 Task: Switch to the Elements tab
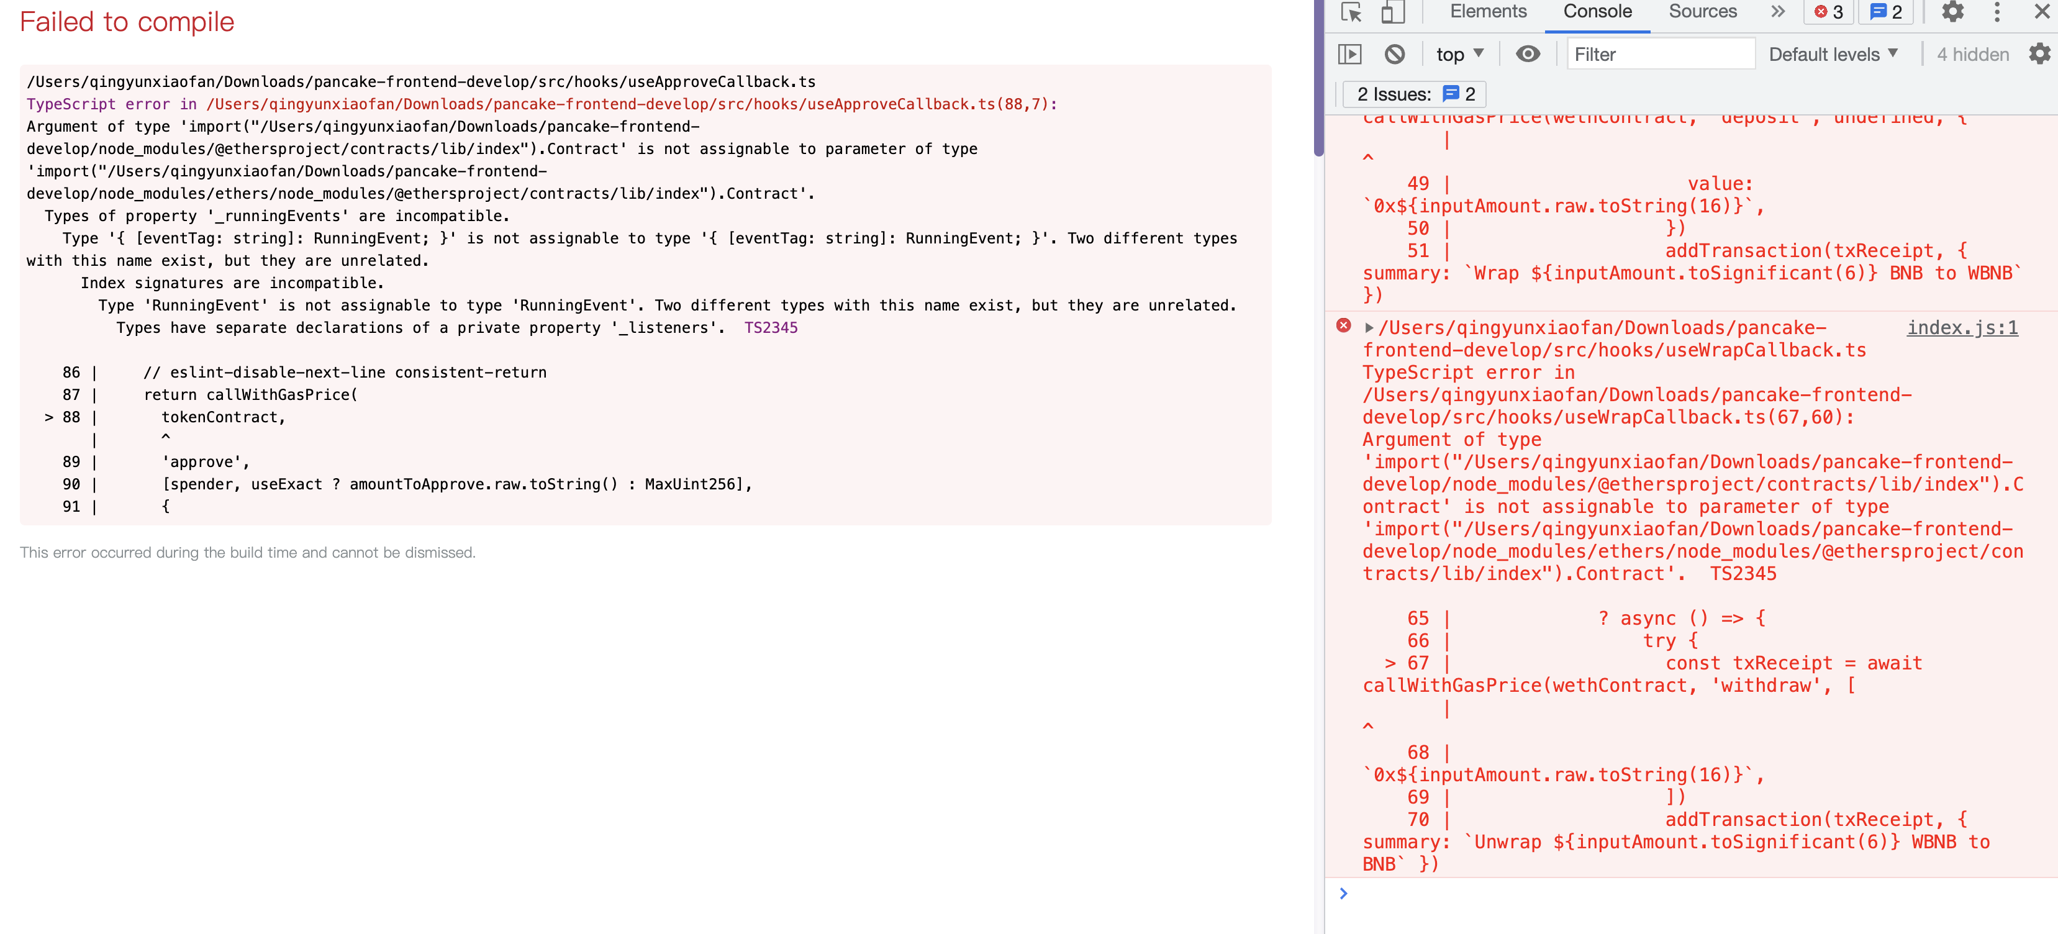pos(1487,12)
